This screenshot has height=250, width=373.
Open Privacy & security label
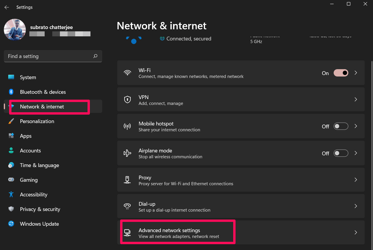point(40,209)
